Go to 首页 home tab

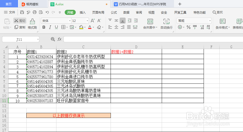9,4
